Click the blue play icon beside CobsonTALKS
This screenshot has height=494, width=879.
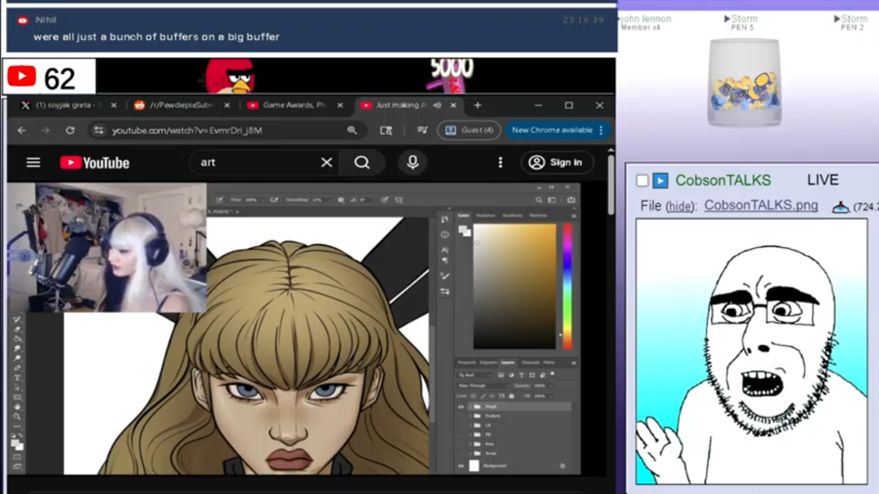(x=660, y=180)
